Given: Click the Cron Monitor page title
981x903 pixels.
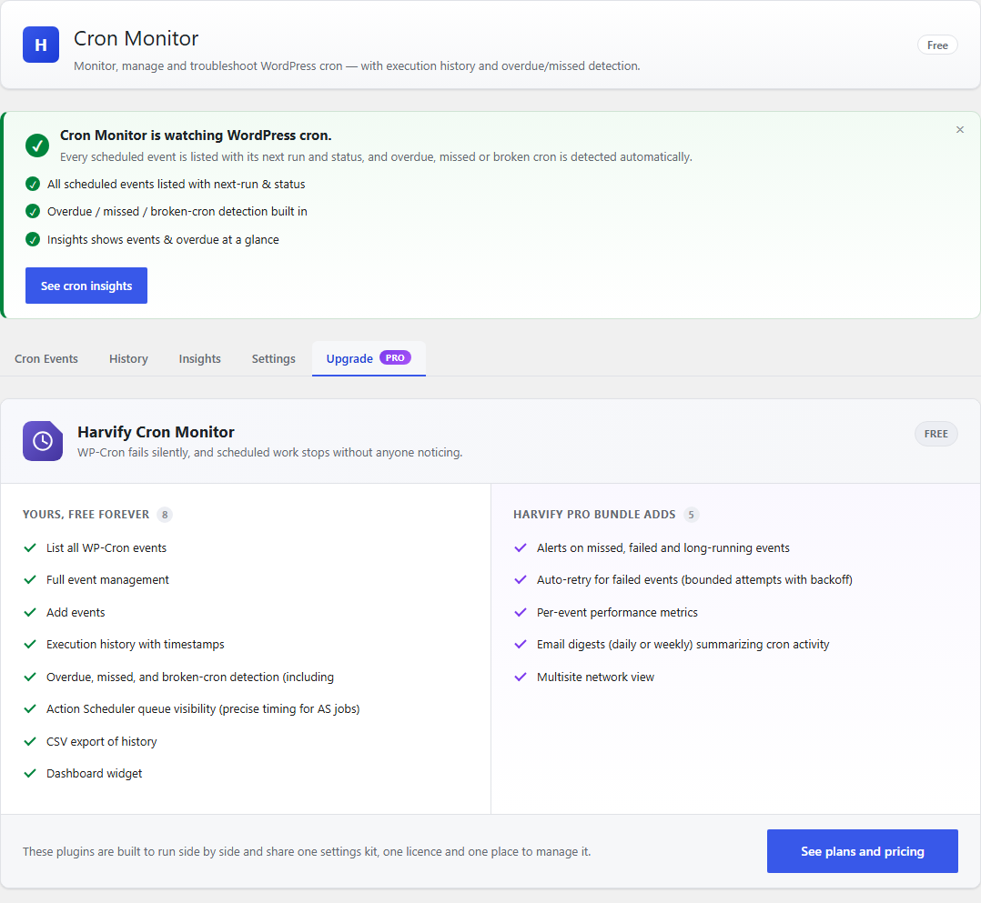Looking at the screenshot, I should tap(136, 39).
